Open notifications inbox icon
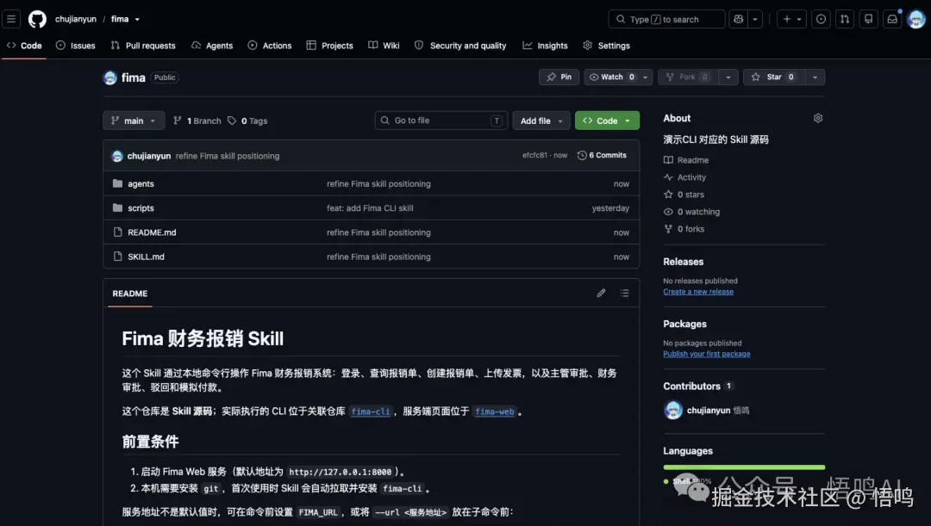This screenshot has height=526, width=931. (x=892, y=19)
